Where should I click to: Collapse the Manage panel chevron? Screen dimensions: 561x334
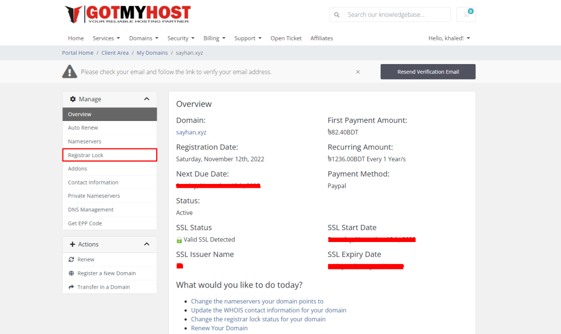(x=146, y=99)
